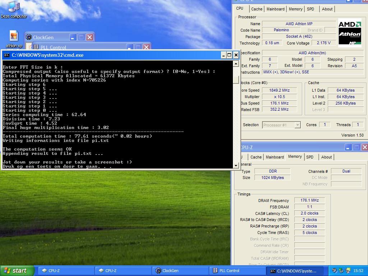Click the third system tray icon
The height and width of the screenshot is (276, 368).
[x=348, y=271]
